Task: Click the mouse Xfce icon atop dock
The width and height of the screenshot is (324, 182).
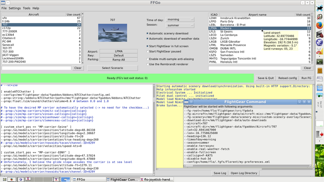Action: (x=320, y=8)
